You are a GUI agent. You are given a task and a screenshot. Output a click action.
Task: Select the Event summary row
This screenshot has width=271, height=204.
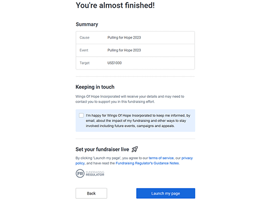click(x=135, y=50)
